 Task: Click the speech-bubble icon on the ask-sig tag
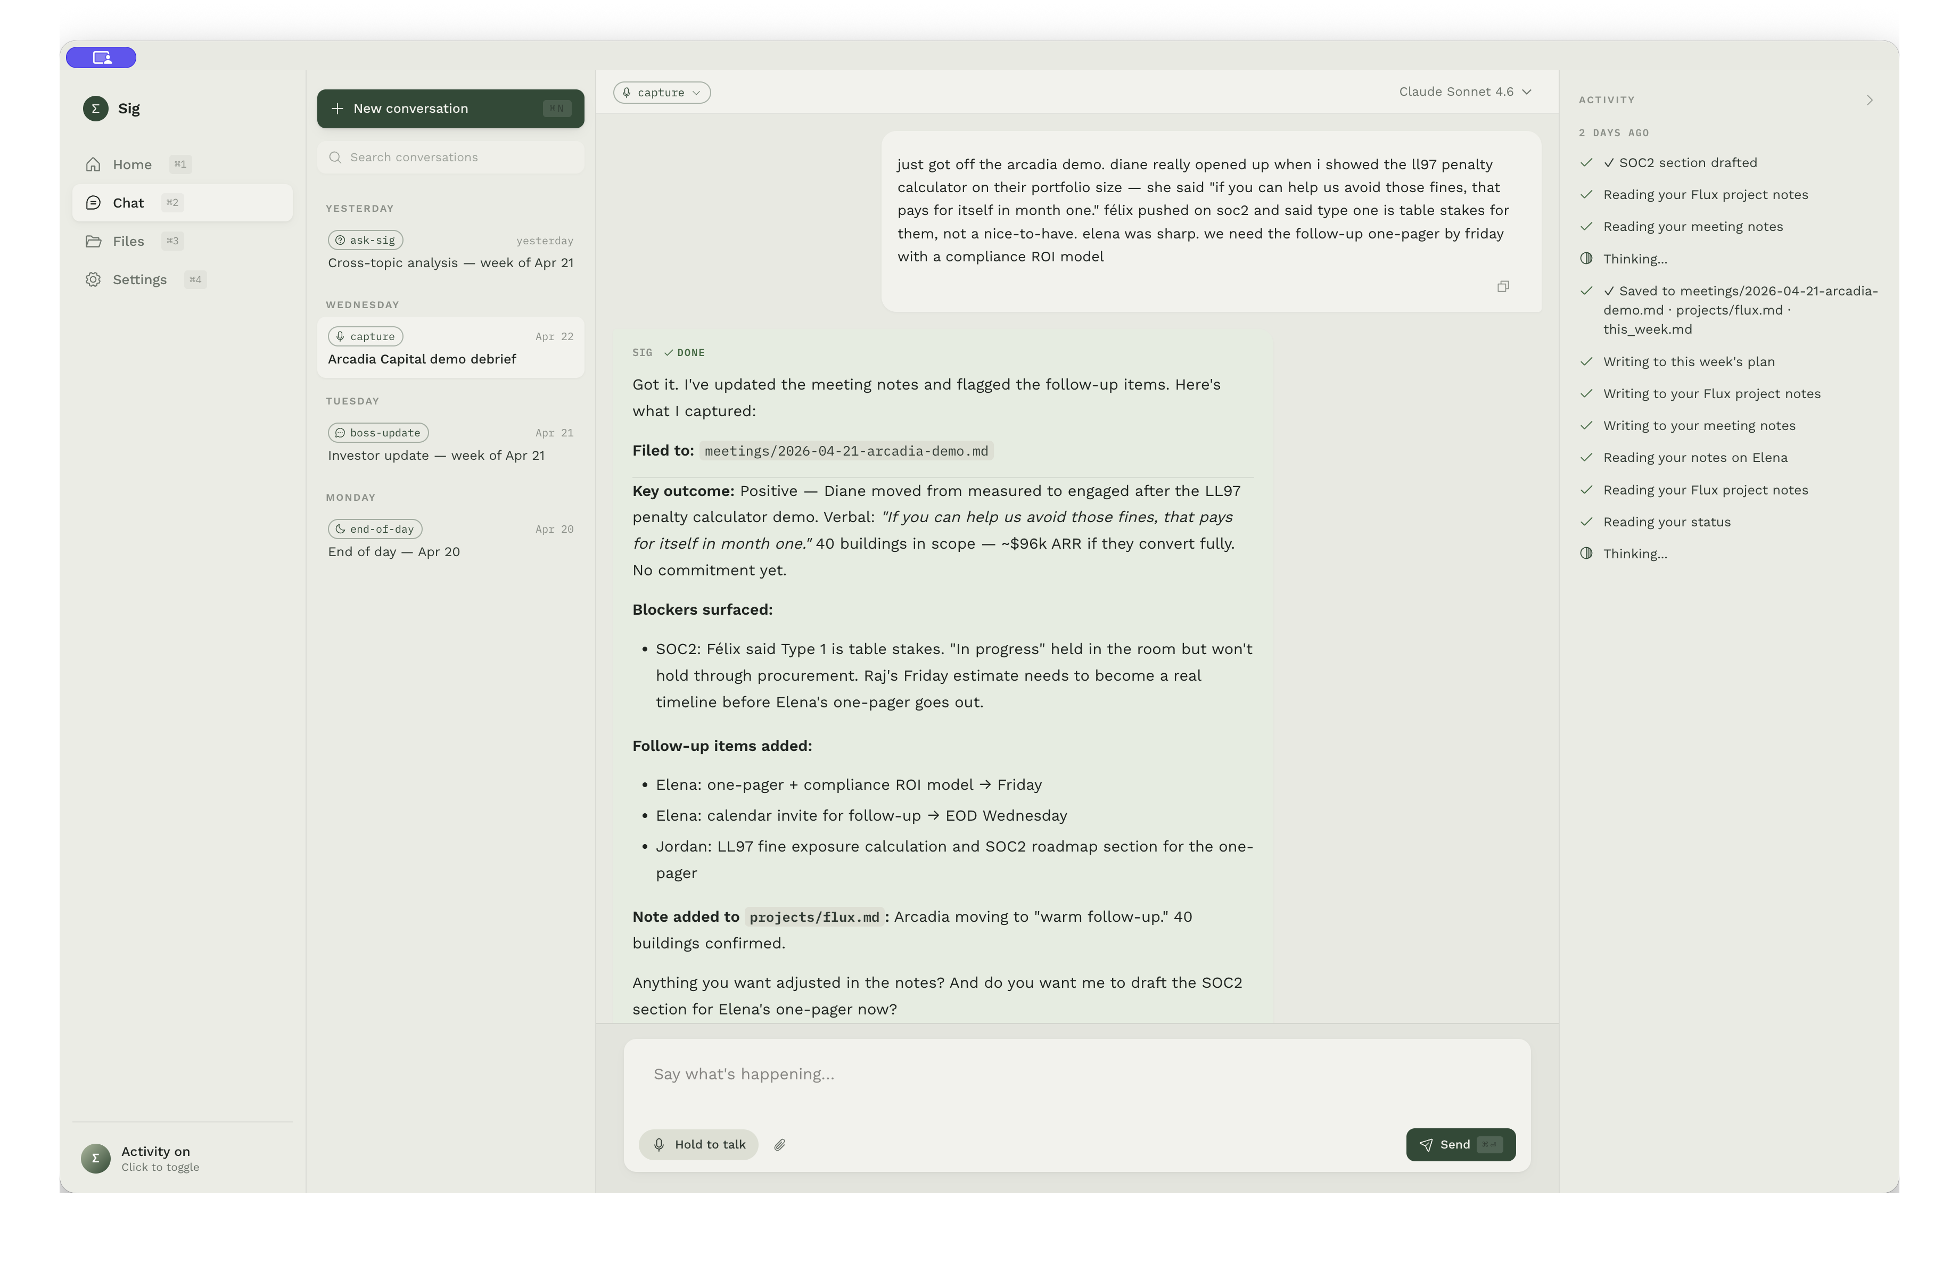(339, 239)
